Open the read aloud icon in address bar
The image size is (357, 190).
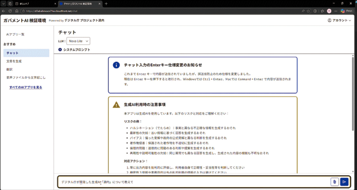(303, 11)
